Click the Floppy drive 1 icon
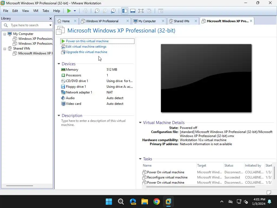The width and height of the screenshot is (277, 208). pos(63,87)
